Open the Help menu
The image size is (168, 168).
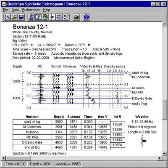pos(47,10)
